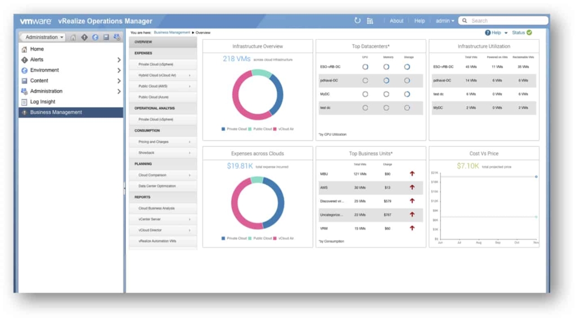Select Memory circle for pdhaval-DC datacenter
576x319 pixels.
coord(386,81)
